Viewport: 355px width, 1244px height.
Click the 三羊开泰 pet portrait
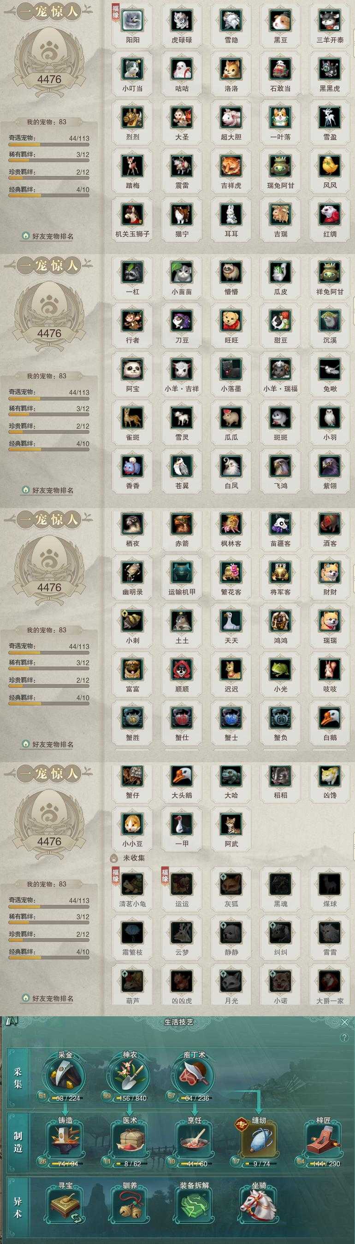pyautogui.click(x=330, y=20)
